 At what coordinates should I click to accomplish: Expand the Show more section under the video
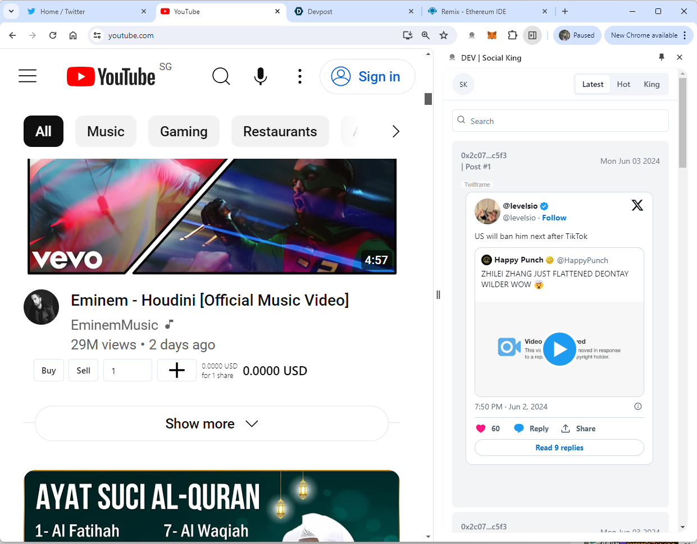coord(211,423)
